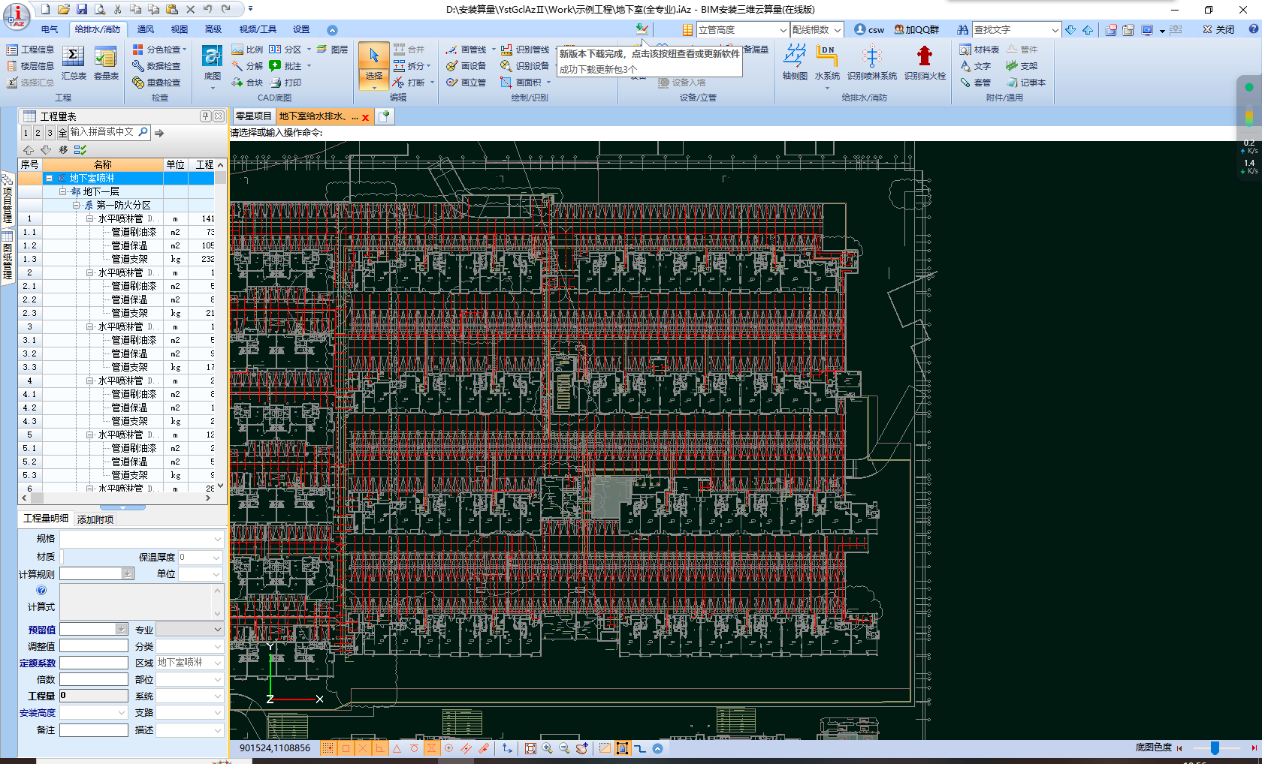Open the 查找文字 search combo dropdown
This screenshot has width=1262, height=764.
pyautogui.click(x=1055, y=30)
